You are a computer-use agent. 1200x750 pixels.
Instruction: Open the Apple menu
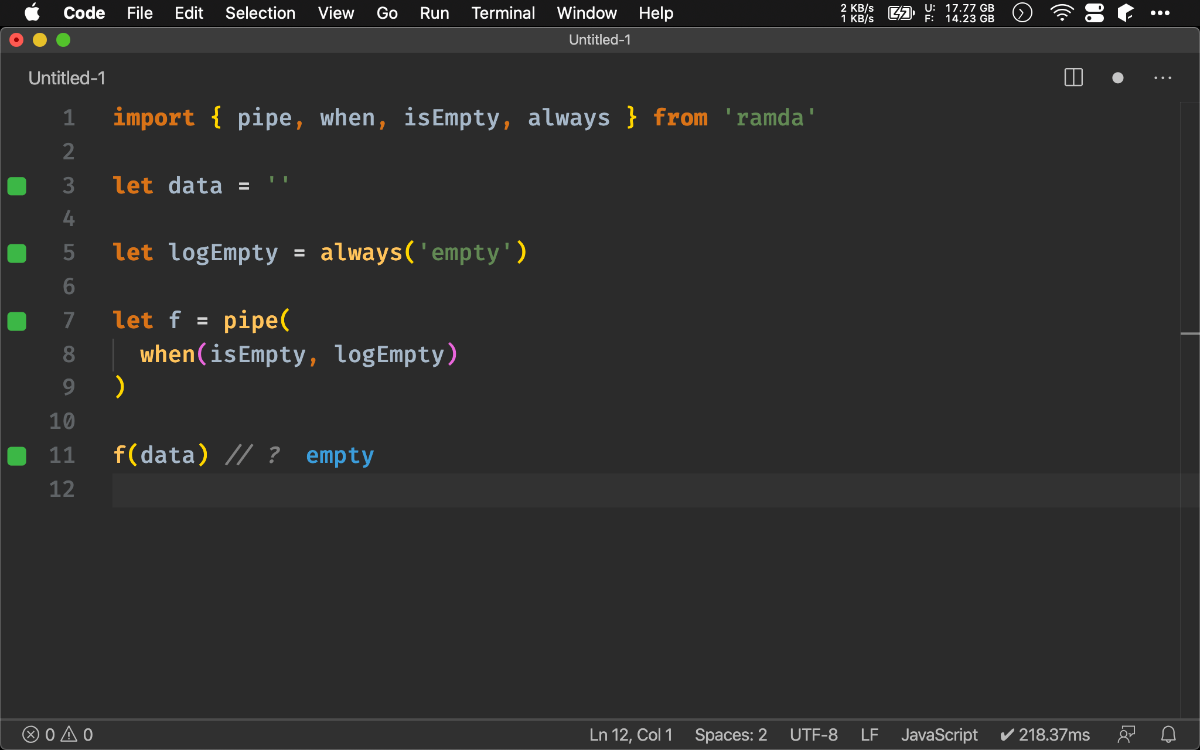32,13
